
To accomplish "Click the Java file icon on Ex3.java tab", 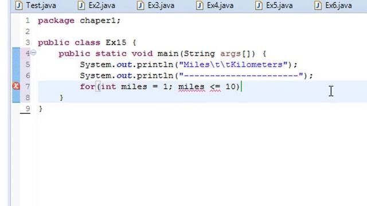I will coord(140,5).
